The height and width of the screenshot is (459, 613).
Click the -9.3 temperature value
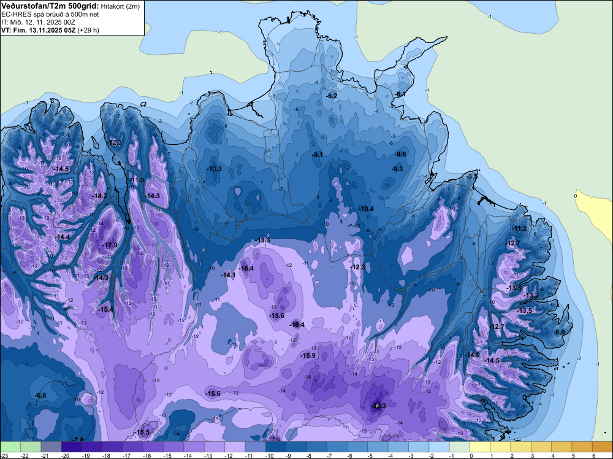397,169
